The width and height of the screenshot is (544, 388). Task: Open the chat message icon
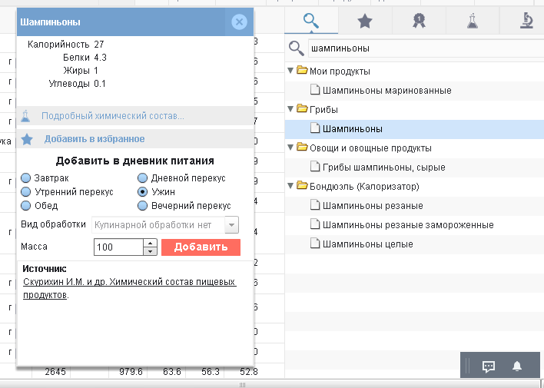point(488,366)
